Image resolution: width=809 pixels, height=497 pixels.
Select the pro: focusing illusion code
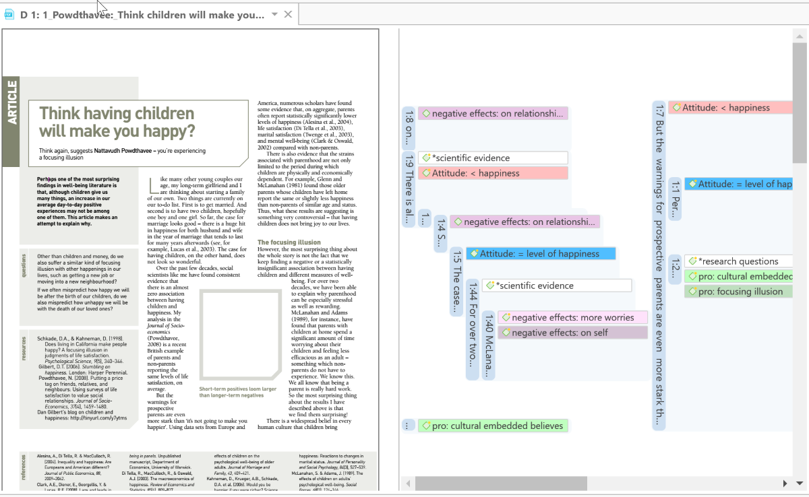point(738,292)
